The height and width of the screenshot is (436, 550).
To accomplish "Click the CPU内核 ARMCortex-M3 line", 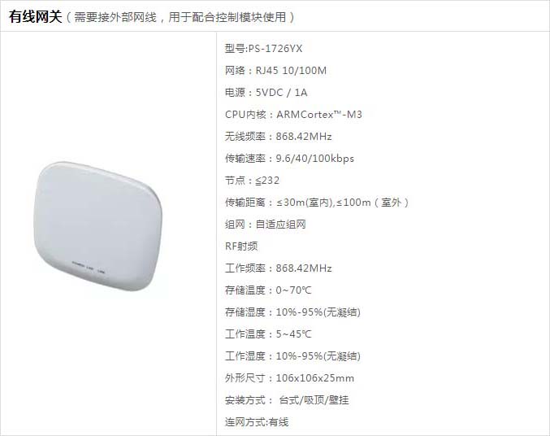I will tap(293, 115).
